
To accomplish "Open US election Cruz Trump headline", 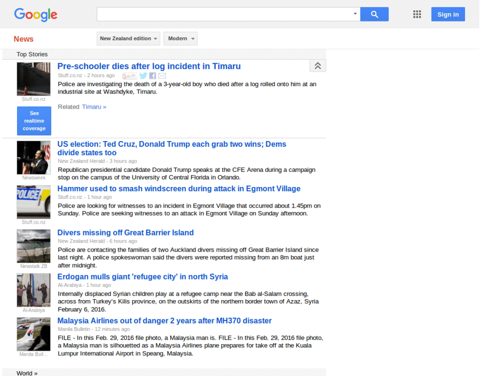I will (172, 148).
